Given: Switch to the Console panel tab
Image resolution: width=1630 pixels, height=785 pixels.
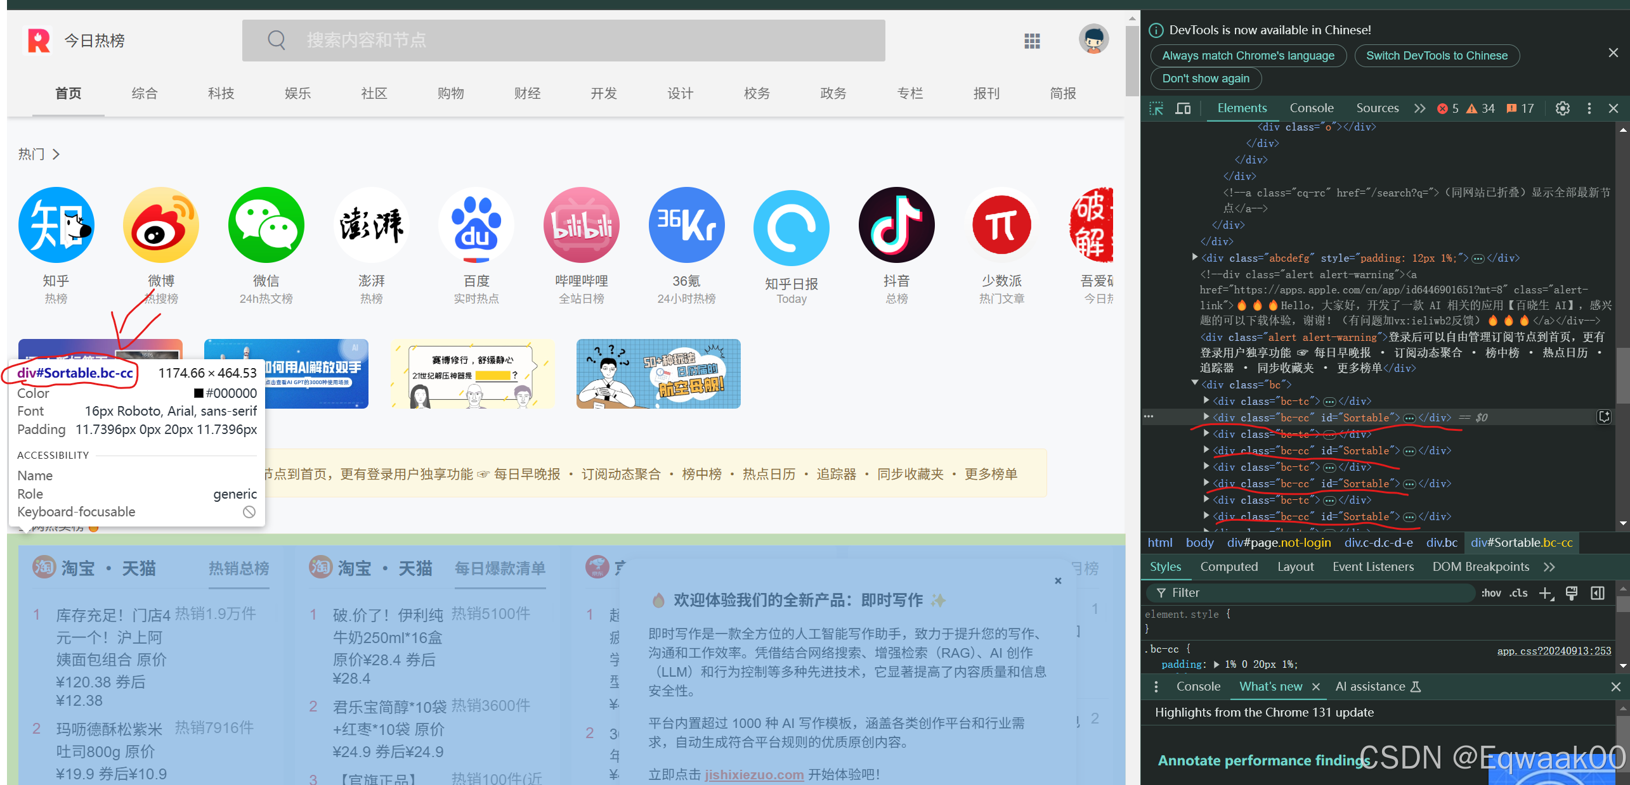Looking at the screenshot, I should (1311, 108).
